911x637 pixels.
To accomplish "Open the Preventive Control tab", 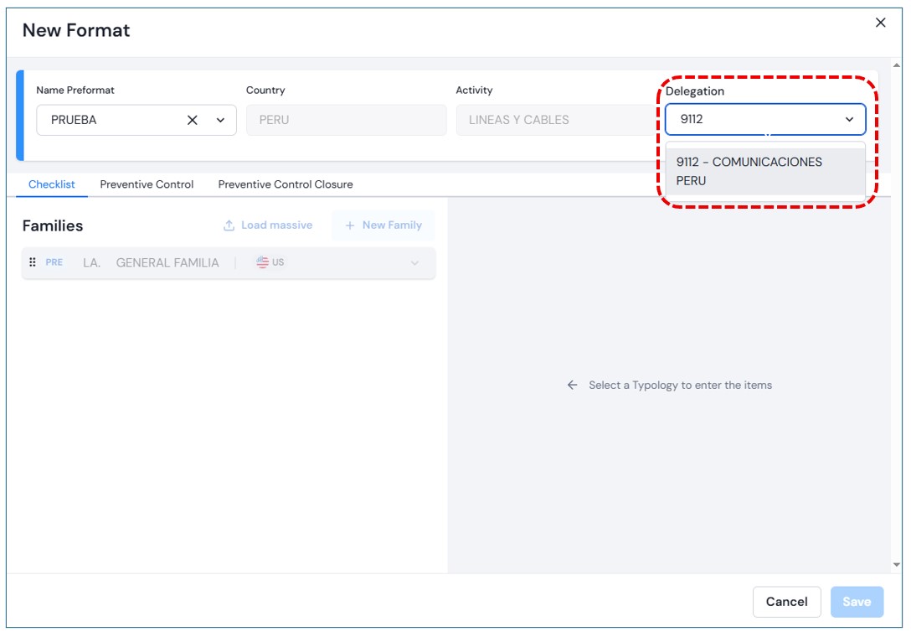I will point(147,184).
